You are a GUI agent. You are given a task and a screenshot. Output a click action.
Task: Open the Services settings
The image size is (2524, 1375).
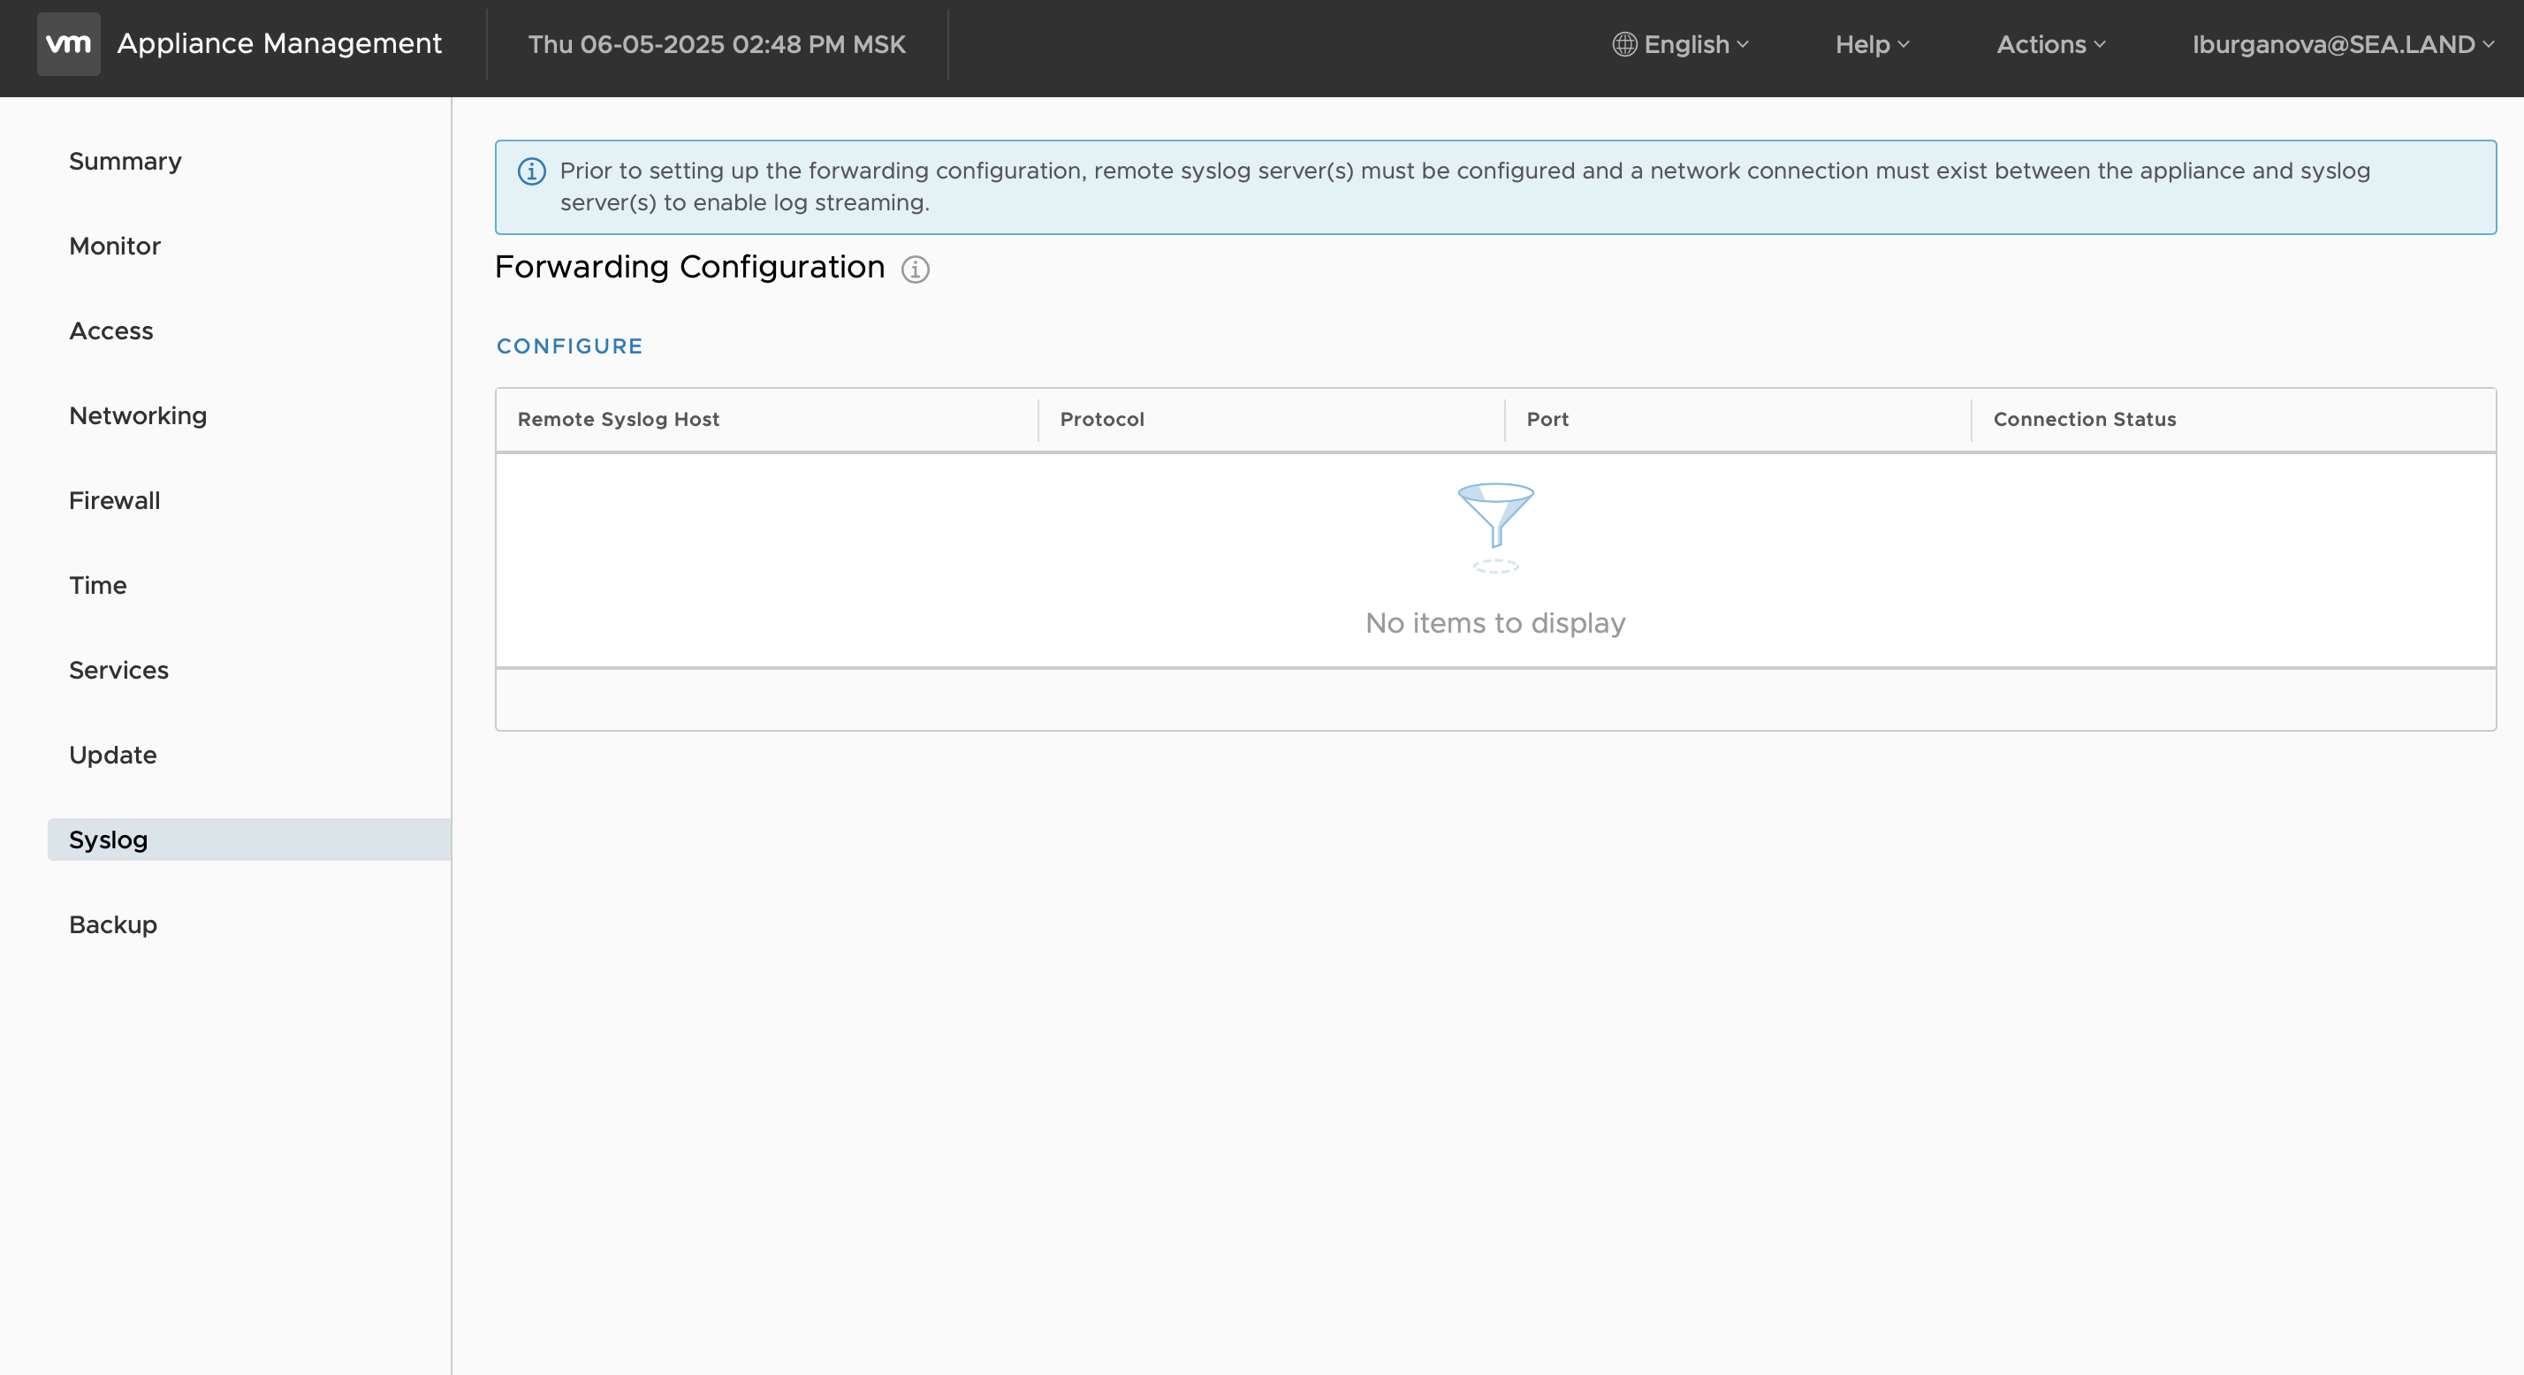118,669
